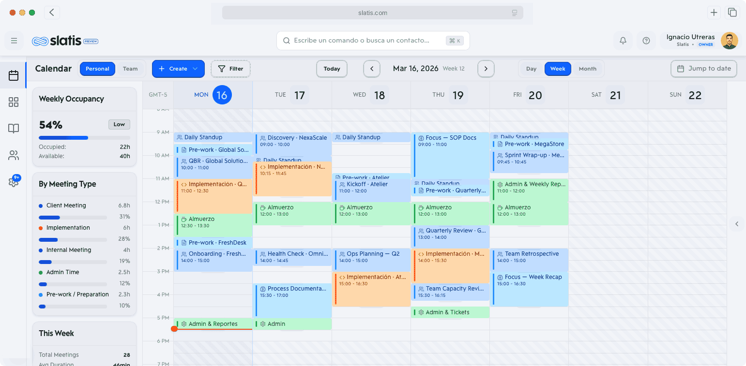Go to next week with the right chevron
Viewport: 746px width, 366px height.
[x=486, y=69]
